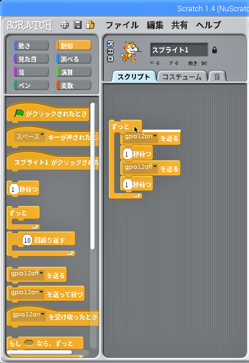Click the cat sprite thumbnail
249x363 pixels.
point(131,52)
